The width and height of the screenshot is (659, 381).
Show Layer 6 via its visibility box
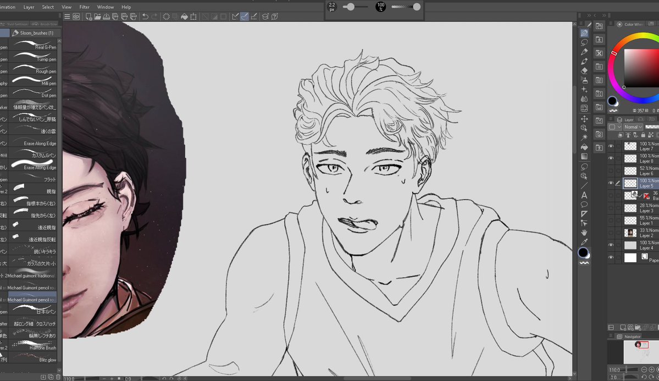611,171
